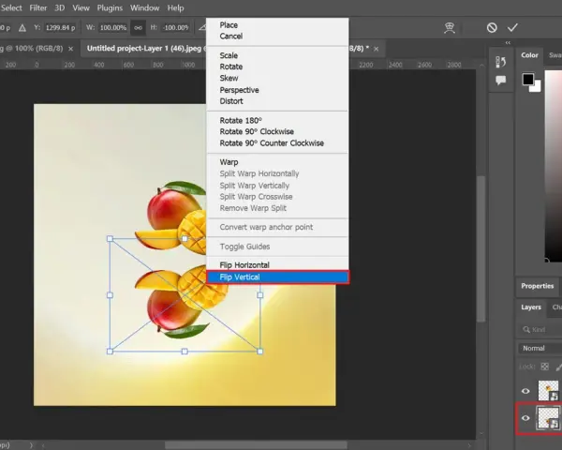562x450 pixels.
Task: Choose Rotate 180° from context menu
Action: click(277, 121)
